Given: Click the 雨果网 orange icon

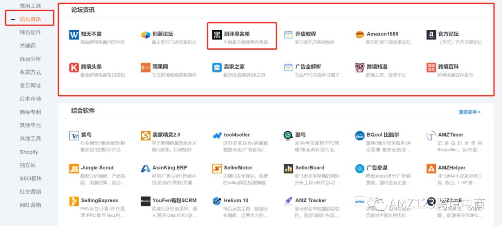Looking at the screenshot, I should pyautogui.click(x=145, y=67).
